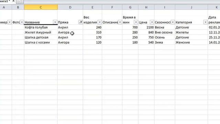Image resolution: width=220 pixels, height=124 pixels.
Task: Click the Пряжа header cell
Action: [x=70, y=17]
